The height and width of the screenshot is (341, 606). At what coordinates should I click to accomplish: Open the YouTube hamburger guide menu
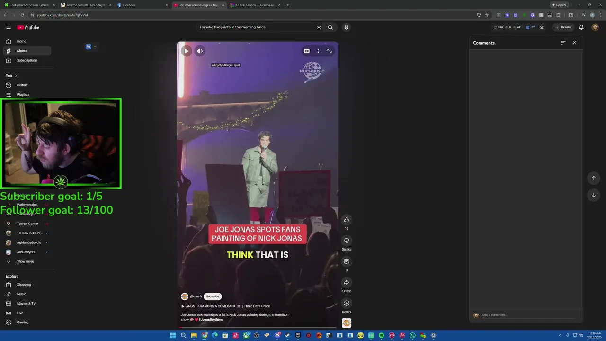[x=9, y=27]
